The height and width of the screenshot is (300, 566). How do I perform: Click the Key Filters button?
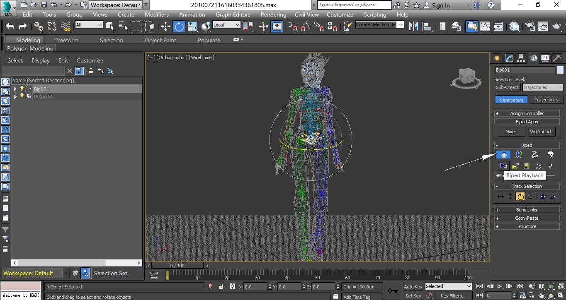pos(454,296)
